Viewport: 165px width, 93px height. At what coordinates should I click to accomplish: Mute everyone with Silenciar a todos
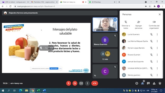[126, 25]
